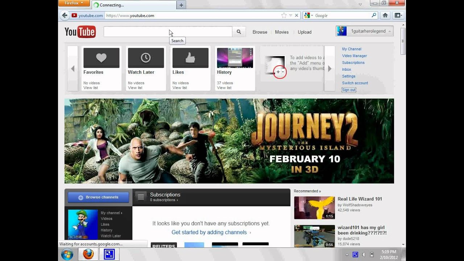Click the Browse channels button

(98, 197)
